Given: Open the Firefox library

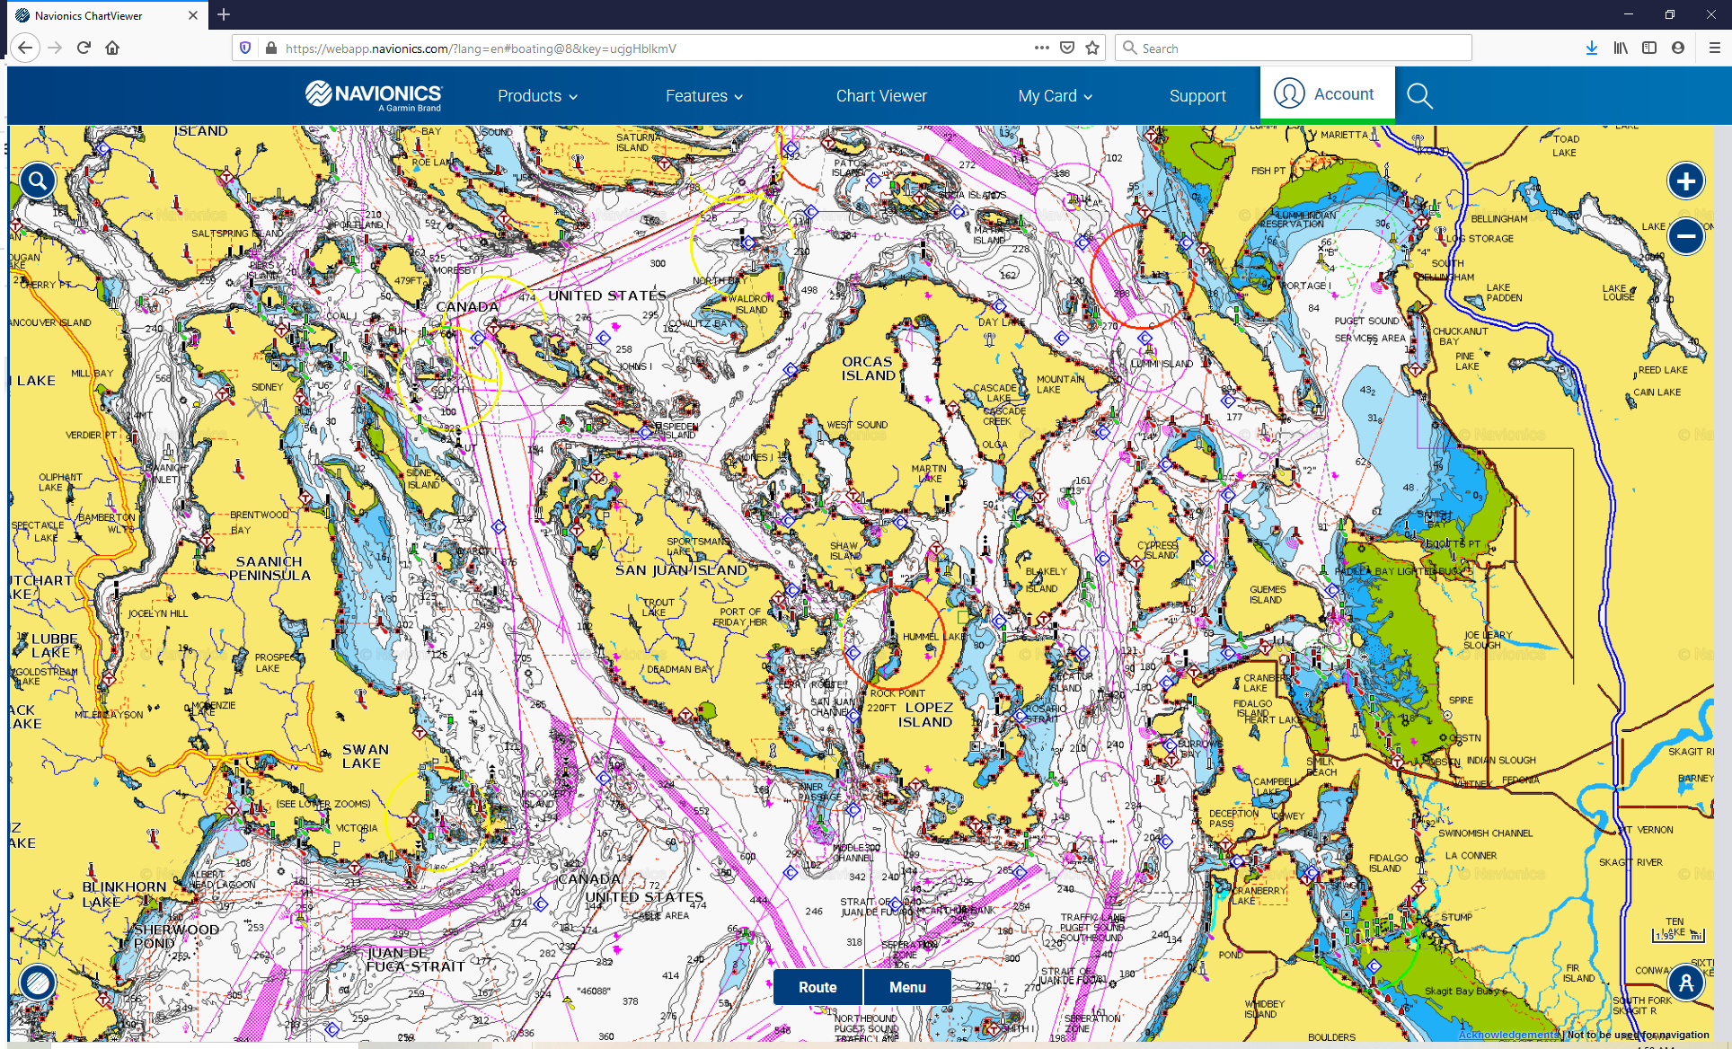Looking at the screenshot, I should coord(1620,48).
